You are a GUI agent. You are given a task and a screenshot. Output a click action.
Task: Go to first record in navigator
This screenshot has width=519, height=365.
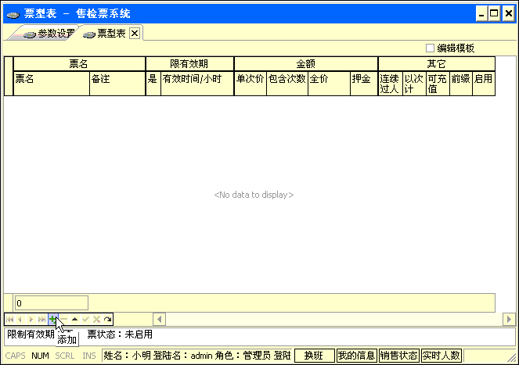(x=9, y=319)
